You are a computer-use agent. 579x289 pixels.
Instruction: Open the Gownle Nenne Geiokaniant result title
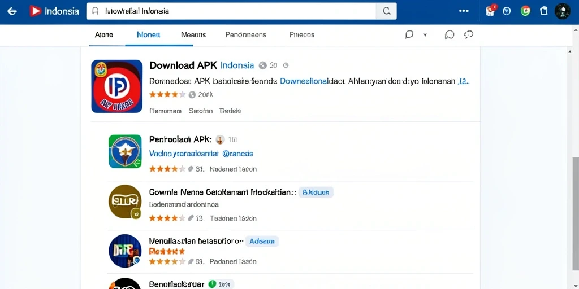(x=222, y=192)
